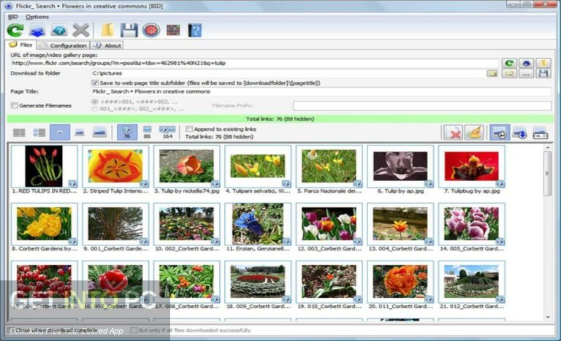Click the highlighted image preview toggle icon

(500, 132)
